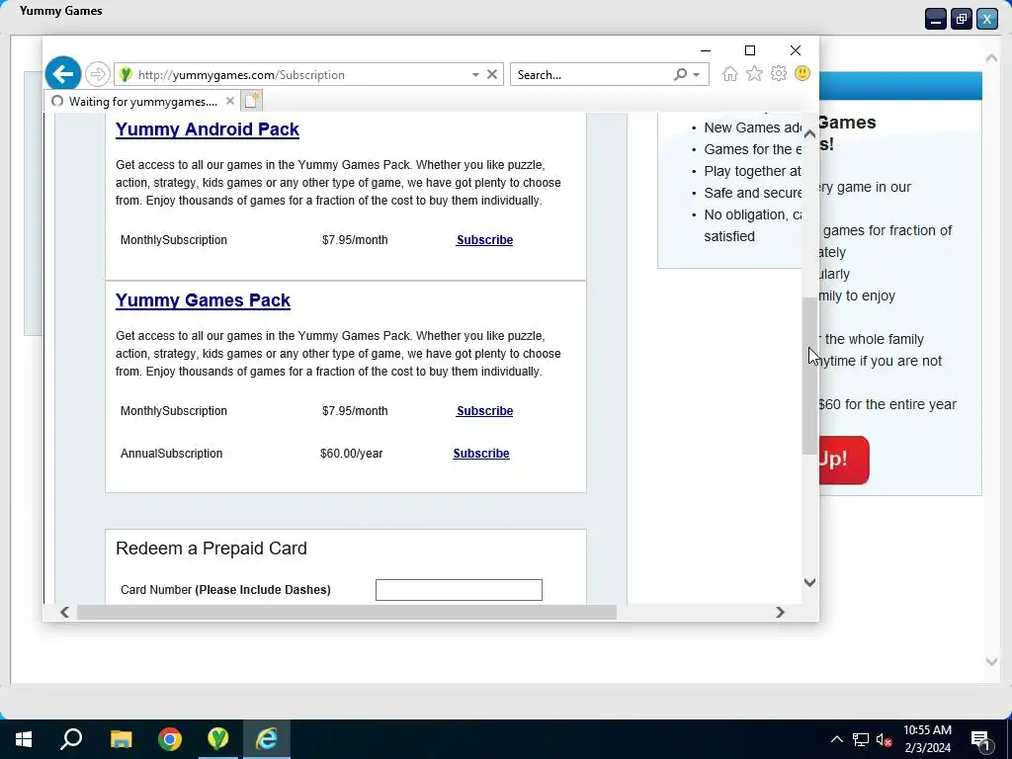
Task: Click the page vertical scrollbar thumb
Action: tap(809, 376)
